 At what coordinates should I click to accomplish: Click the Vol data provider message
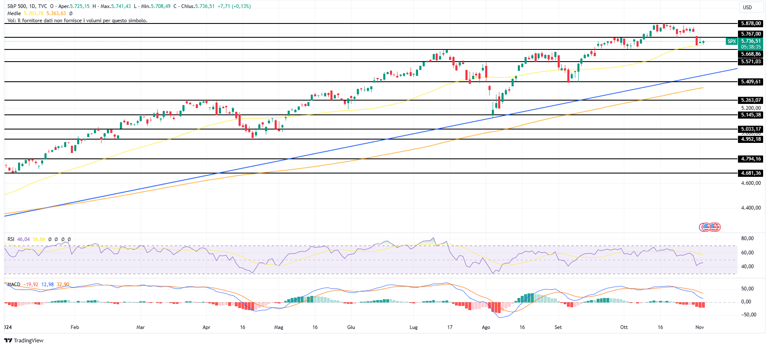pyautogui.click(x=77, y=20)
